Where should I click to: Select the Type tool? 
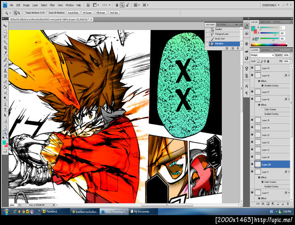(x=5, y=110)
